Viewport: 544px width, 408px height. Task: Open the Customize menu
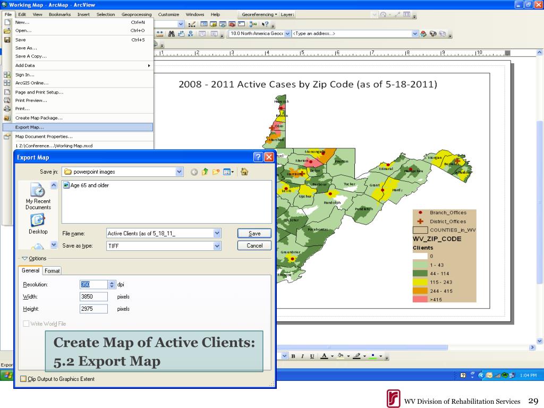pyautogui.click(x=168, y=14)
